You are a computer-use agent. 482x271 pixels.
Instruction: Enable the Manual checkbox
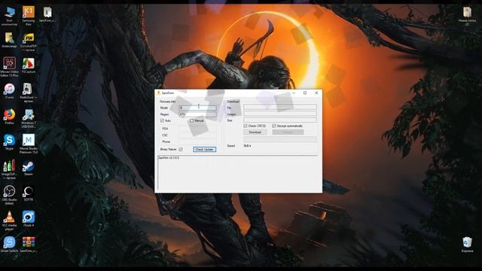(191, 120)
